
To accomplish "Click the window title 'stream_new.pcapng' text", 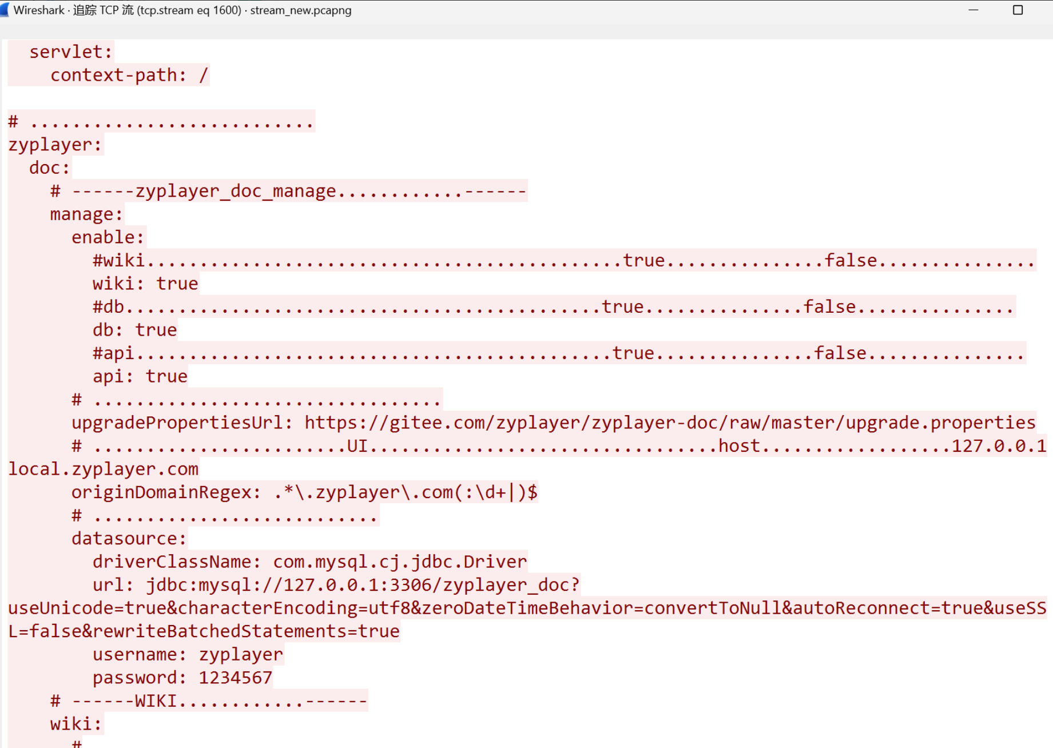I will coord(301,10).
